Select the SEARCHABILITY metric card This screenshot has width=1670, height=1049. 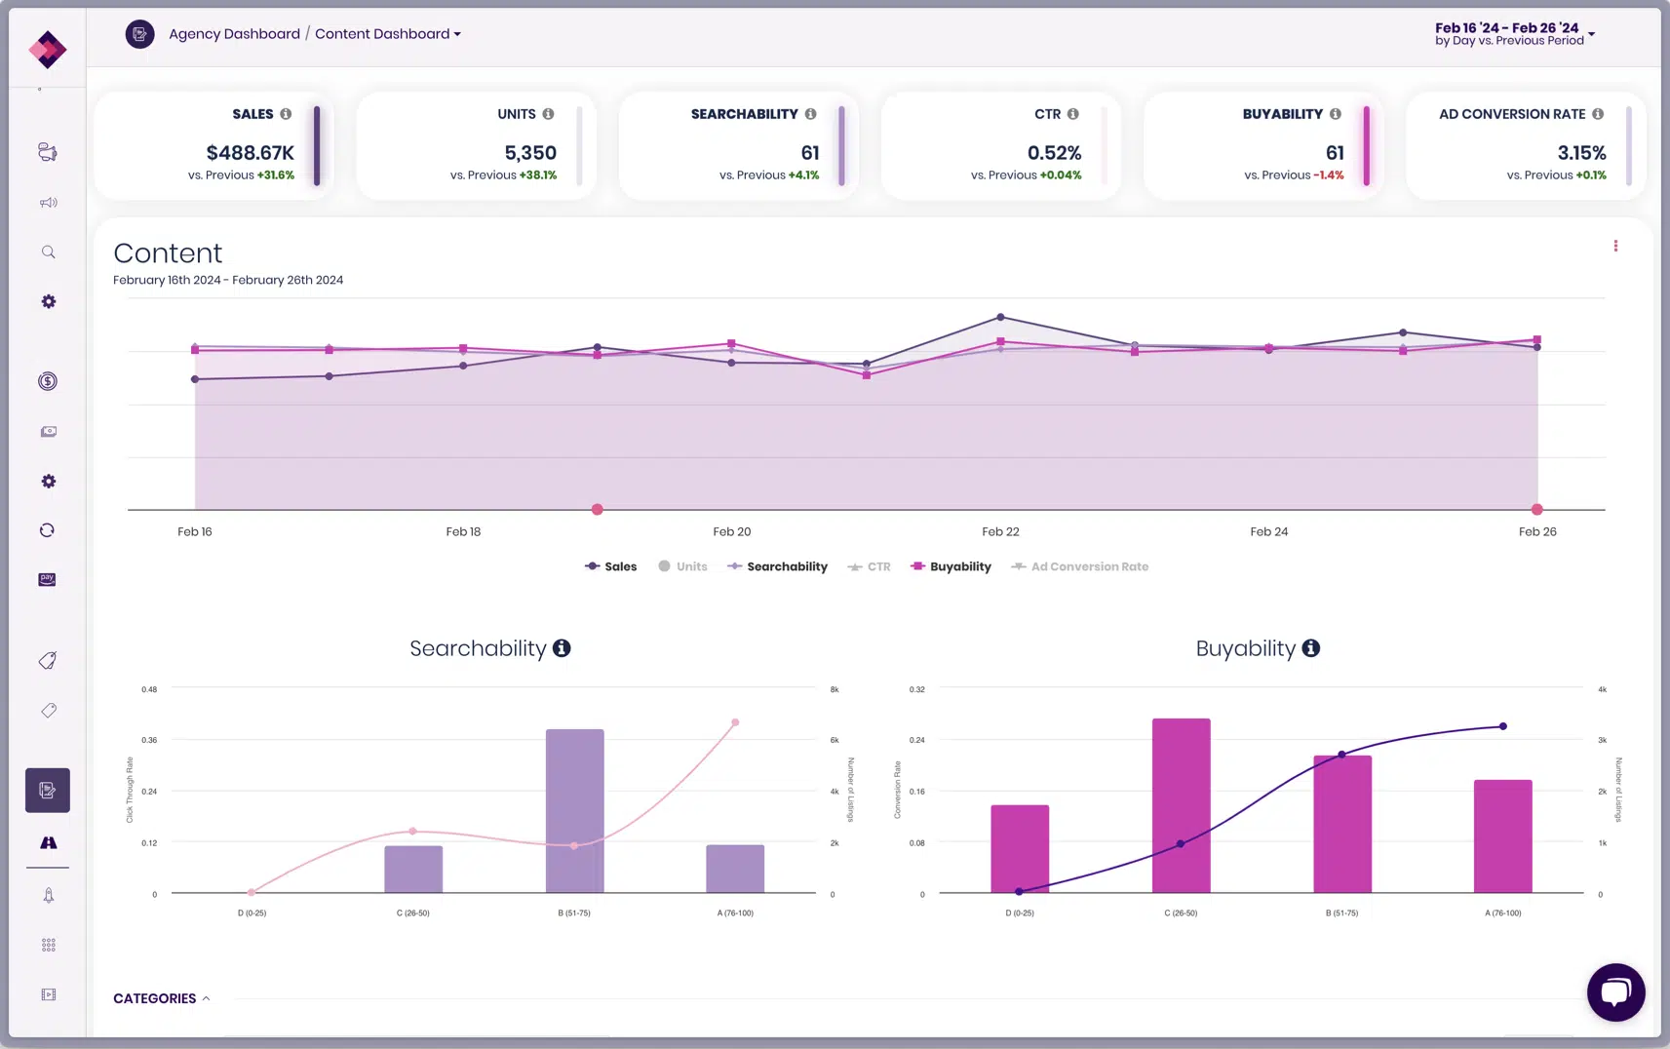(738, 145)
